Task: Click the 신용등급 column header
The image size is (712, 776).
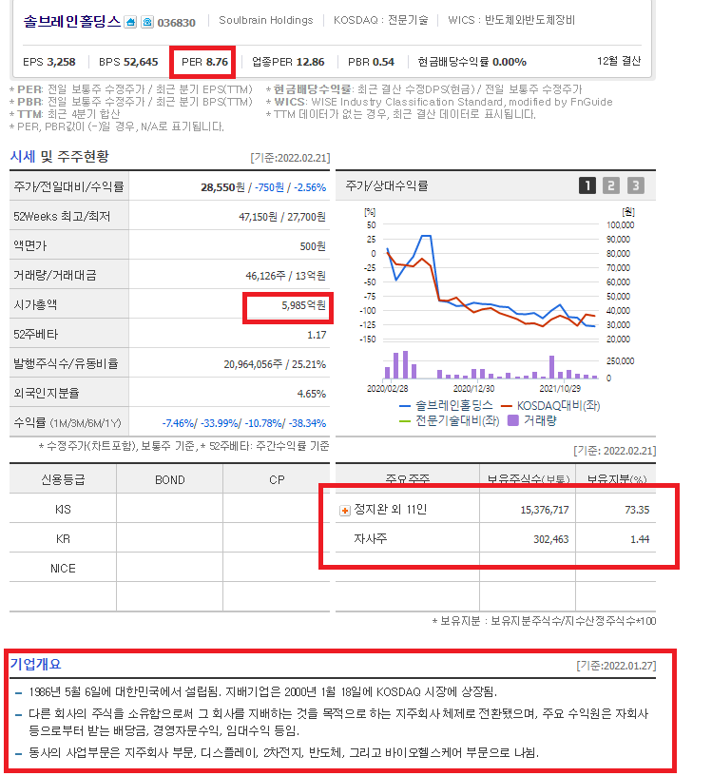Action: [63, 479]
